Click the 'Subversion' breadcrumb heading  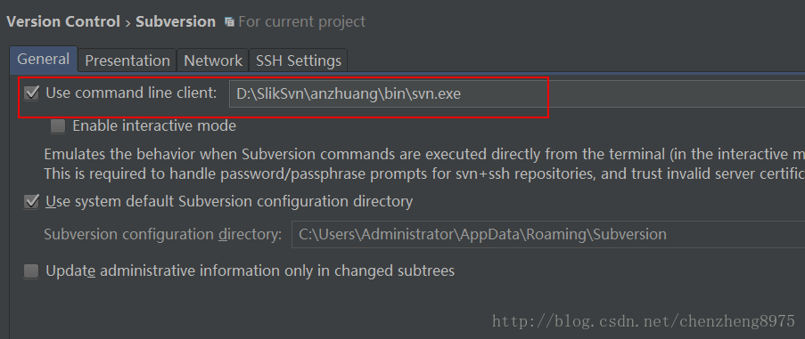pyautogui.click(x=176, y=22)
